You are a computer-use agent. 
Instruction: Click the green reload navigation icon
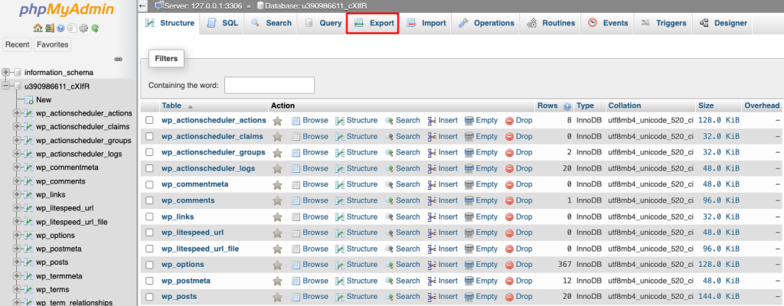pos(94,28)
